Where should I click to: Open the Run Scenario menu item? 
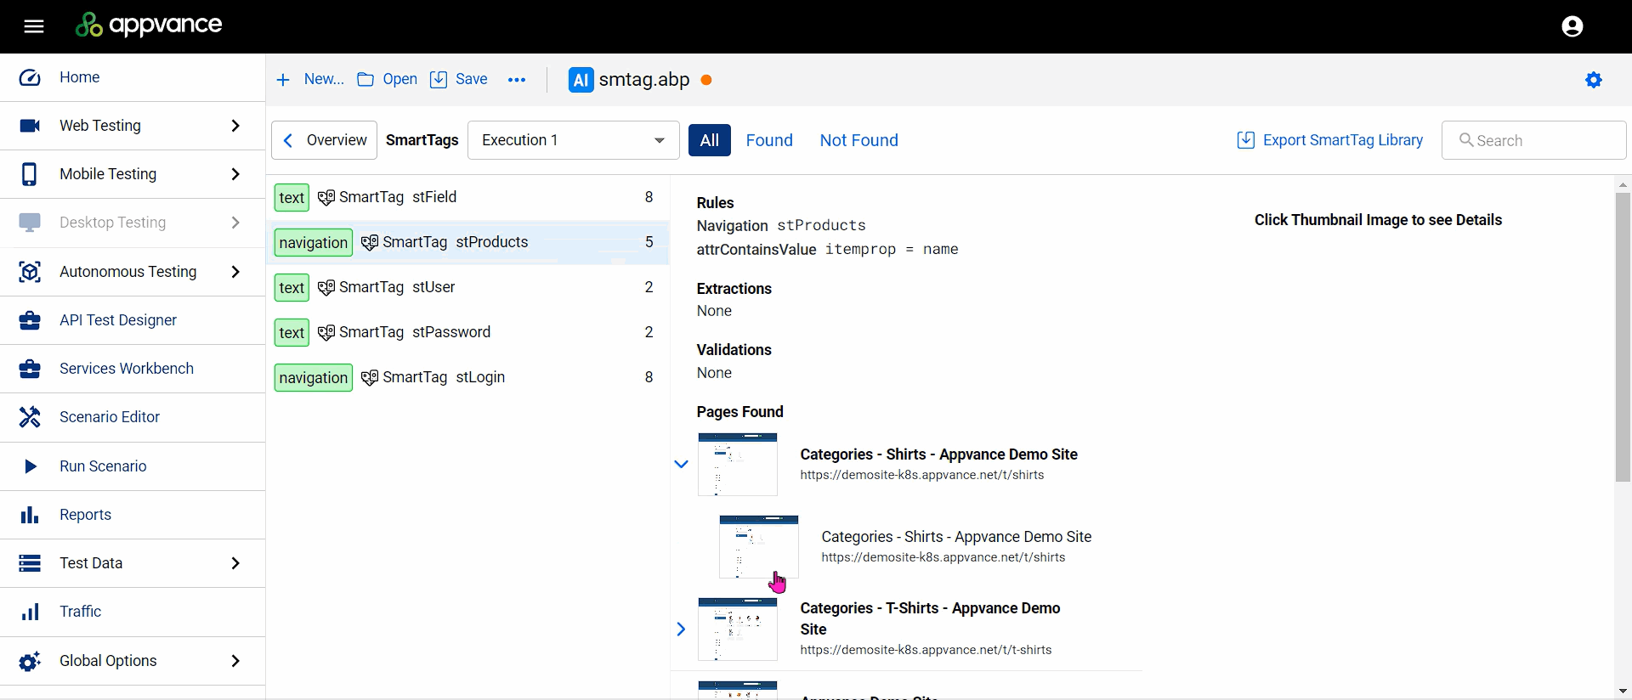point(133,466)
